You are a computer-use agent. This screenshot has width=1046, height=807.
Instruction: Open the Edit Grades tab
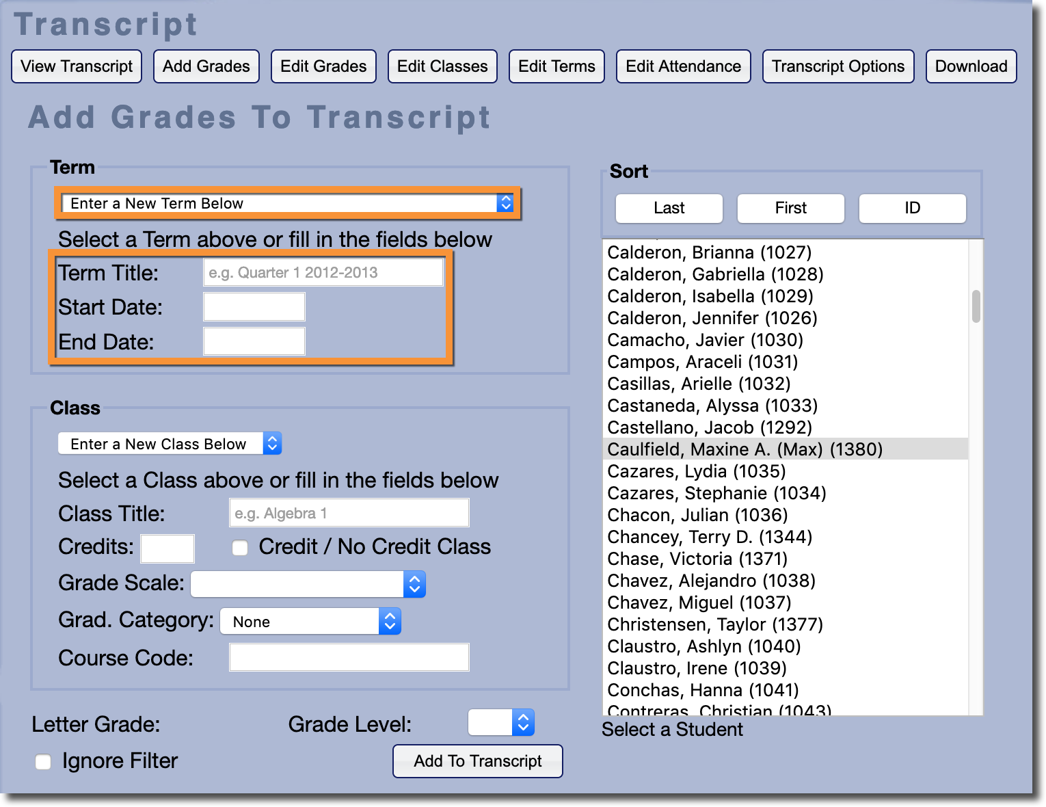pyautogui.click(x=323, y=66)
